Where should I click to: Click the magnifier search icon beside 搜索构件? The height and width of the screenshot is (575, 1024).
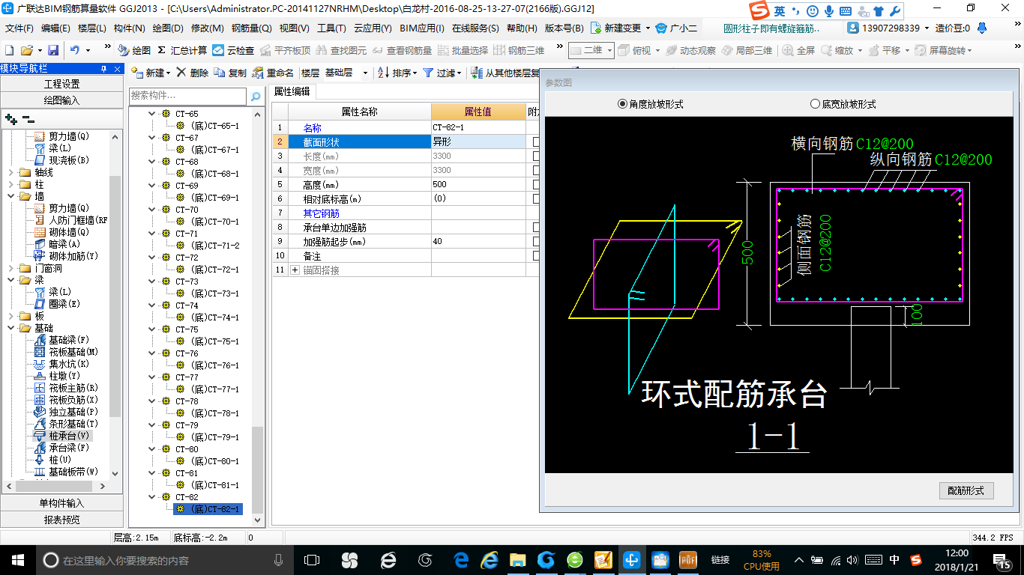click(256, 96)
